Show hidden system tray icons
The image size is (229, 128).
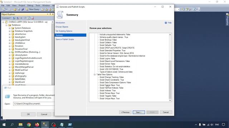tap(196, 125)
